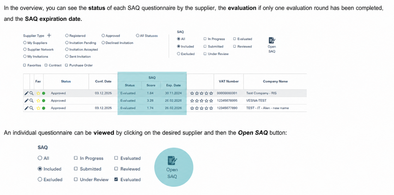Click the edit pencil in the TEST - IT - Alen row
Image resolution: width=394 pixels, height=195 pixels.
point(26,108)
